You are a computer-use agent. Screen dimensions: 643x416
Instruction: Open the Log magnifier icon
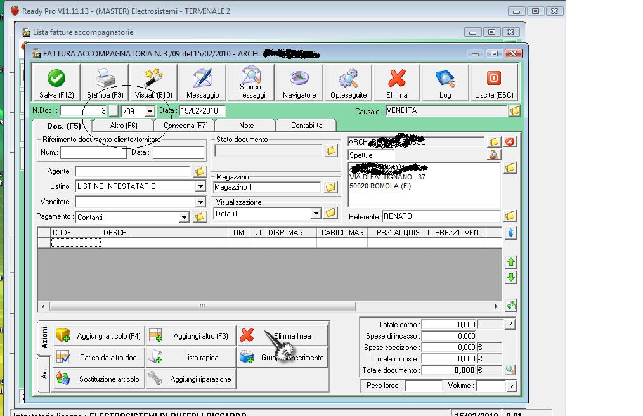pos(445,79)
